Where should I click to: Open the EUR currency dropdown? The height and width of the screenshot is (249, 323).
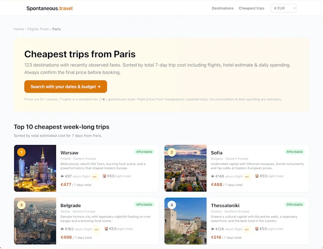tap(283, 8)
